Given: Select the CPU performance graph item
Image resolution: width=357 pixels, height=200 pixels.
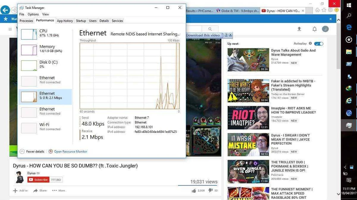Looking at the screenshot, I should pos(45,34).
